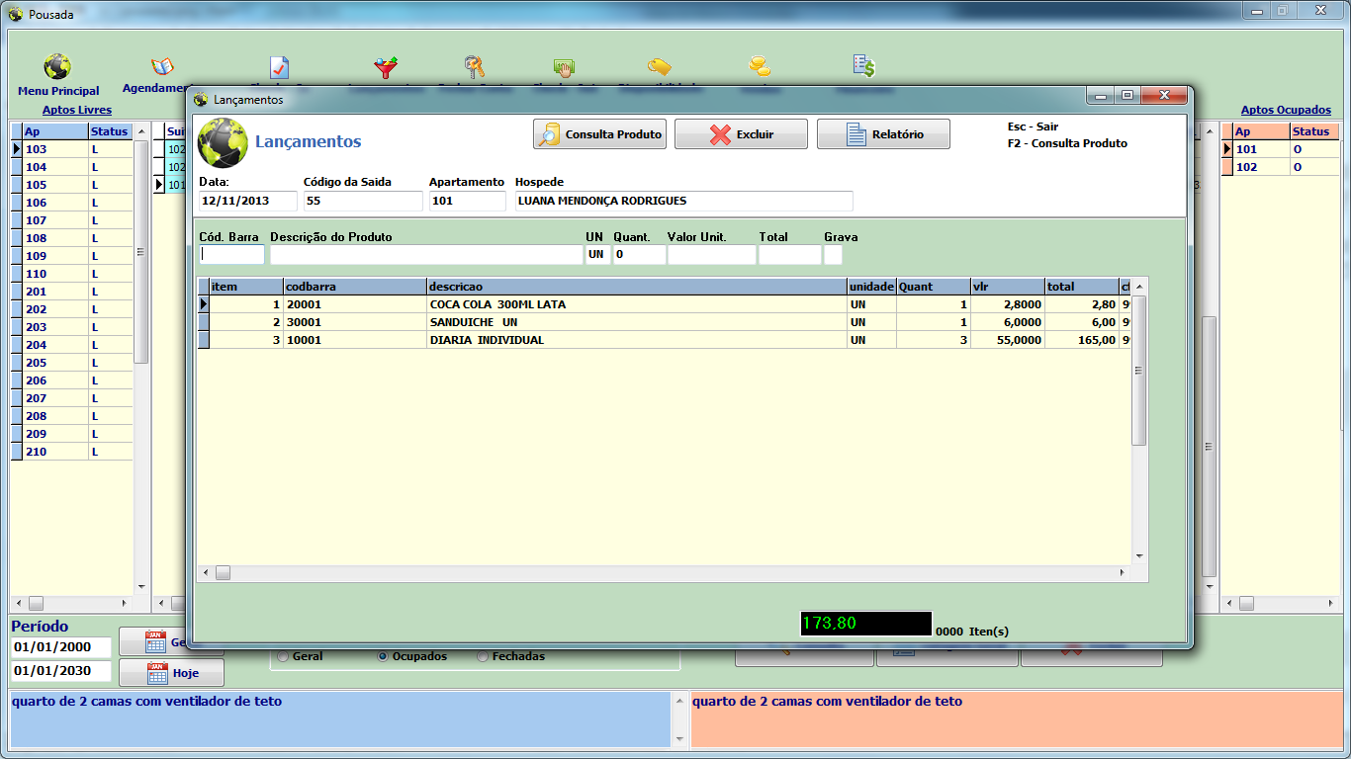Focus the Cód. Barra input field

point(232,254)
